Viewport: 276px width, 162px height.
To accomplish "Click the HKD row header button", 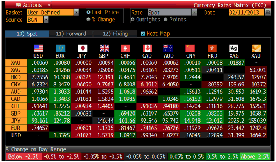I will click(x=16, y=77).
